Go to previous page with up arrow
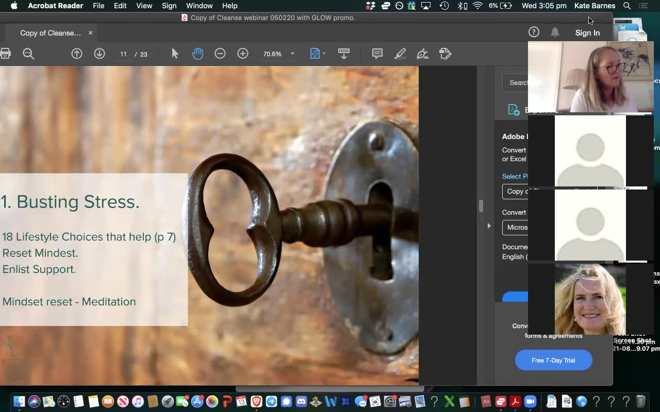The height and width of the screenshot is (412, 660). (x=77, y=54)
